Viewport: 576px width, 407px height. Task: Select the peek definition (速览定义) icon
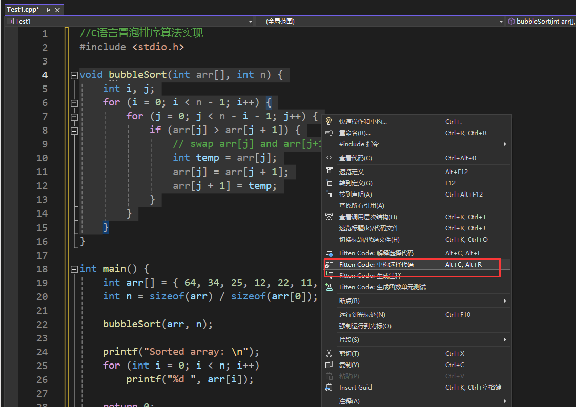coord(328,171)
